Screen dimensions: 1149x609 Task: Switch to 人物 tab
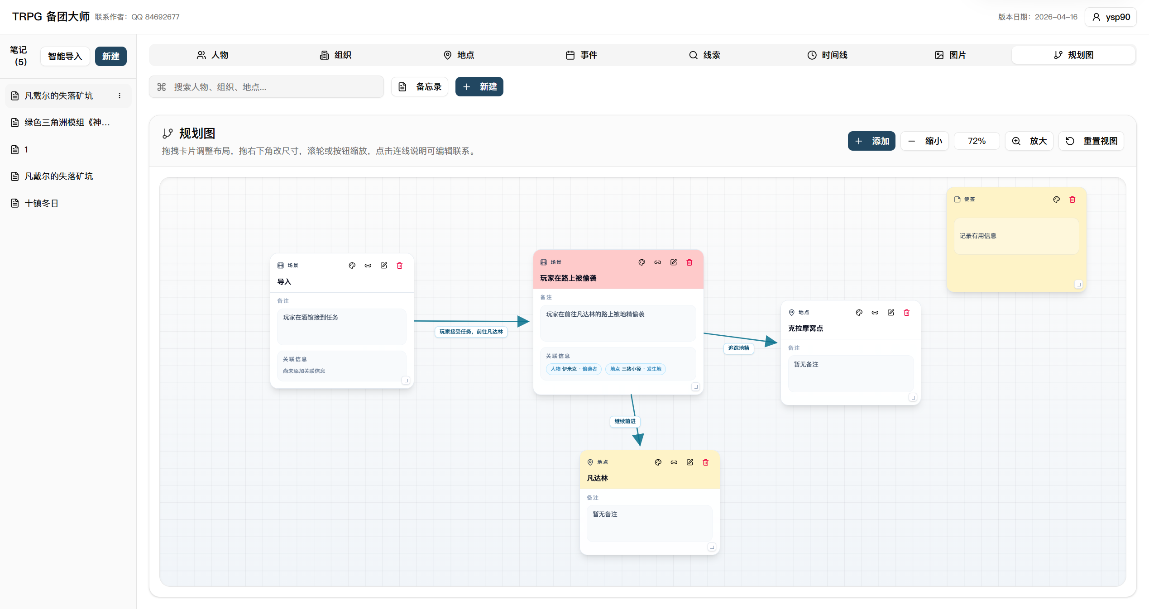[212, 55]
